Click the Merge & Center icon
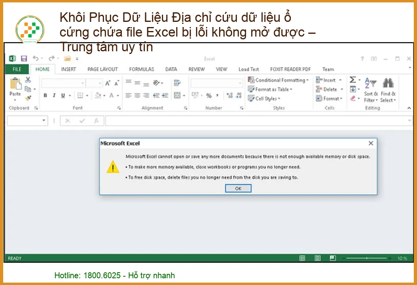The height and width of the screenshot is (285, 417). pyautogui.click(x=177, y=95)
